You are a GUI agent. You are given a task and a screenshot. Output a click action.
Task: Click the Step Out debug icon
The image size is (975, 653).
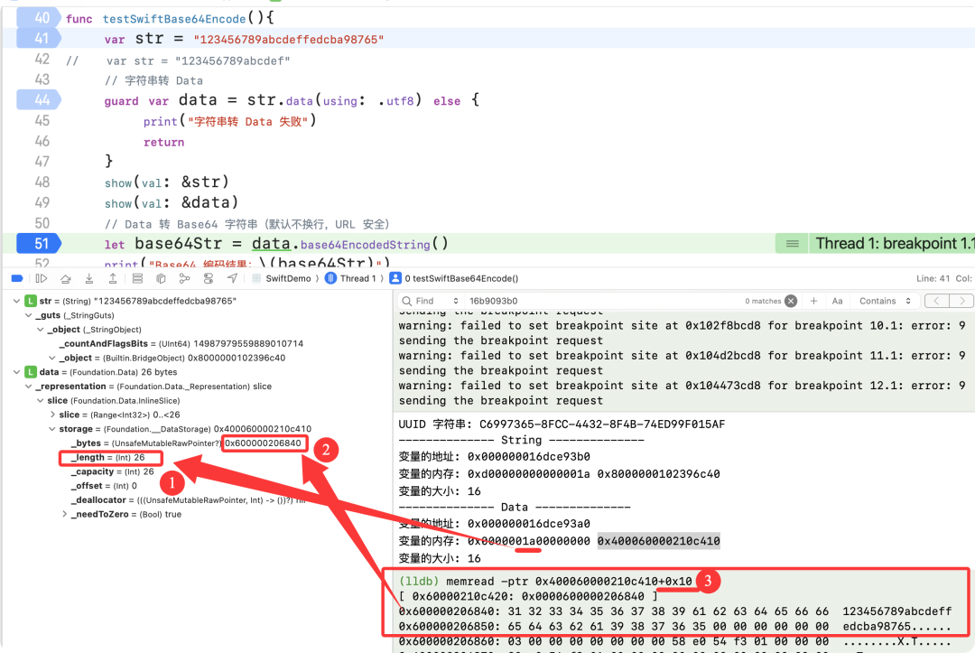coord(113,278)
